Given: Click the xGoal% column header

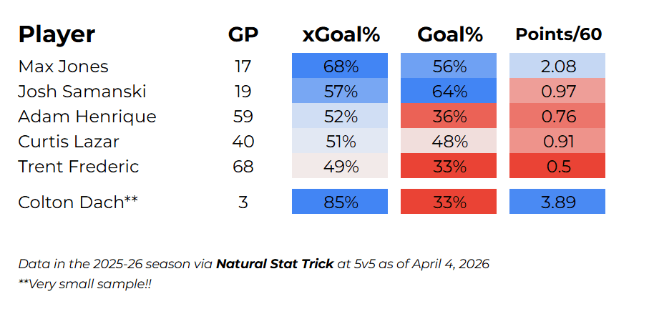Looking at the screenshot, I should 340,35.
